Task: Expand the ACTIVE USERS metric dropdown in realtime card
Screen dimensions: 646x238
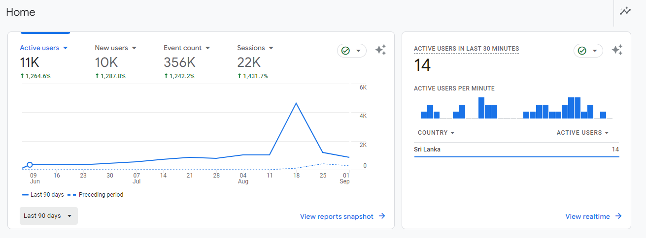Action: (x=583, y=133)
